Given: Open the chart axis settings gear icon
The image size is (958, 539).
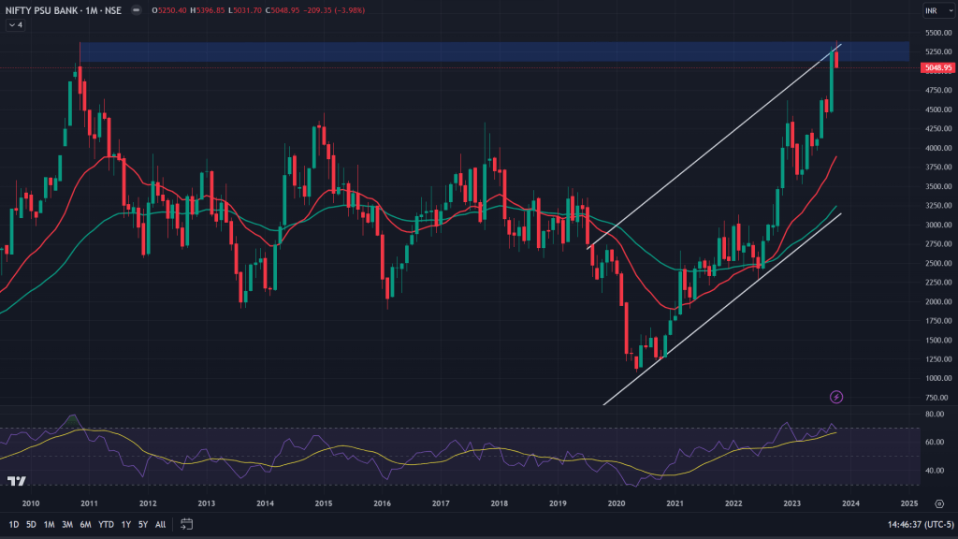Looking at the screenshot, I should tap(938, 503).
